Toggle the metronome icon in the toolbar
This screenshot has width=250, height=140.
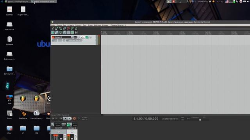[x=76, y=28]
